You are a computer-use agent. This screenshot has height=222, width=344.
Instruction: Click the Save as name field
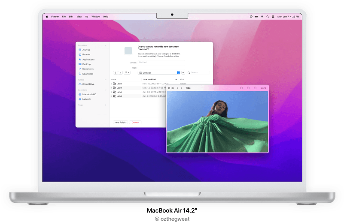(x=161, y=63)
